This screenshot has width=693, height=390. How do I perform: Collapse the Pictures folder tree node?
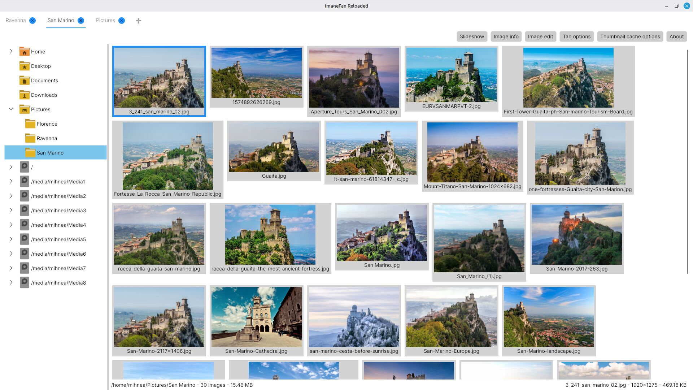click(11, 109)
